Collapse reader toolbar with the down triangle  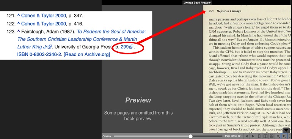286,130
